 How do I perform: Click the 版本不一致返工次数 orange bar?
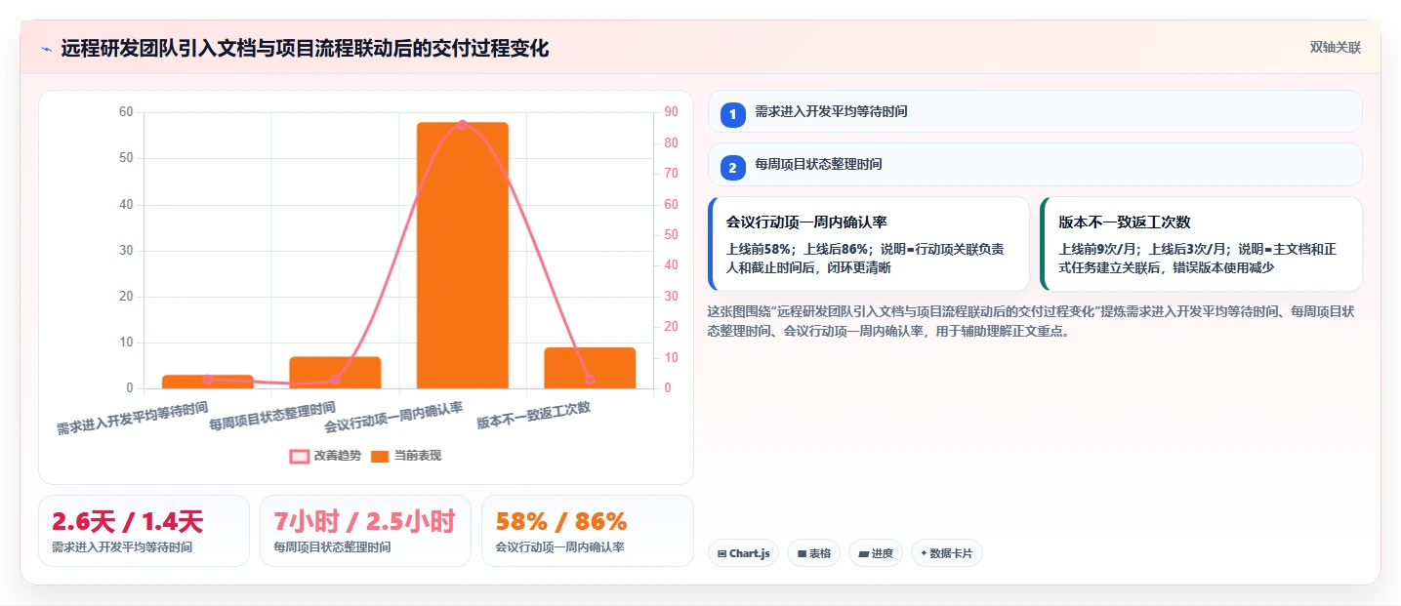pyautogui.click(x=590, y=368)
